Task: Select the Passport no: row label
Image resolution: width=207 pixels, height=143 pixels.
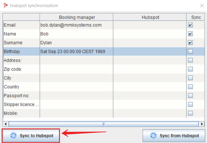Action: 21,96
